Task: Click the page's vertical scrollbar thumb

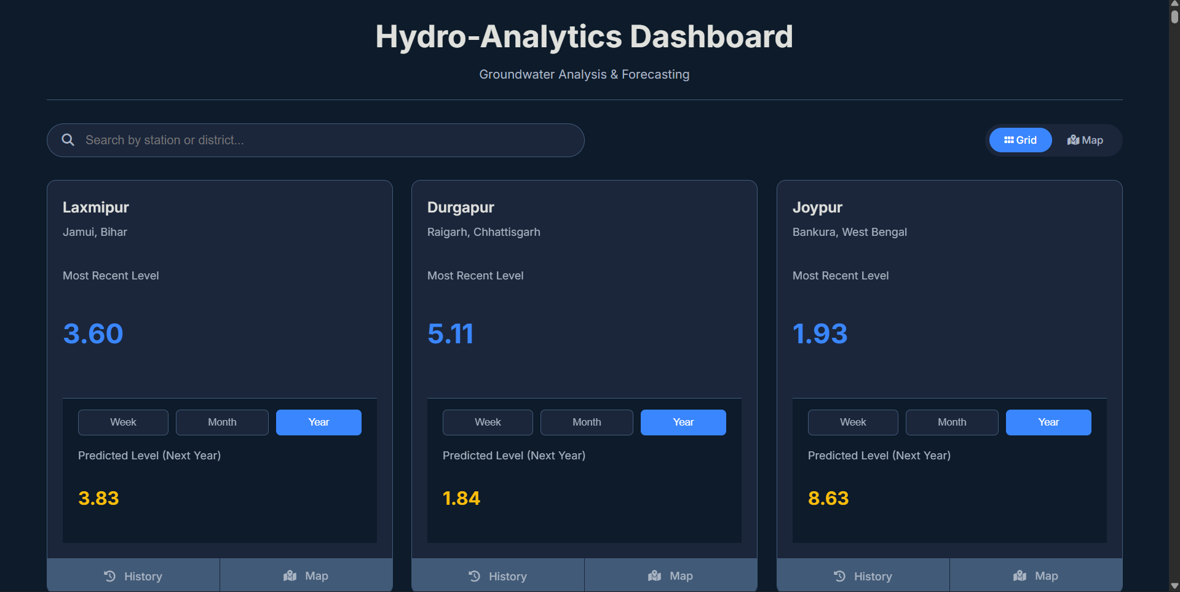Action: 1174,16
